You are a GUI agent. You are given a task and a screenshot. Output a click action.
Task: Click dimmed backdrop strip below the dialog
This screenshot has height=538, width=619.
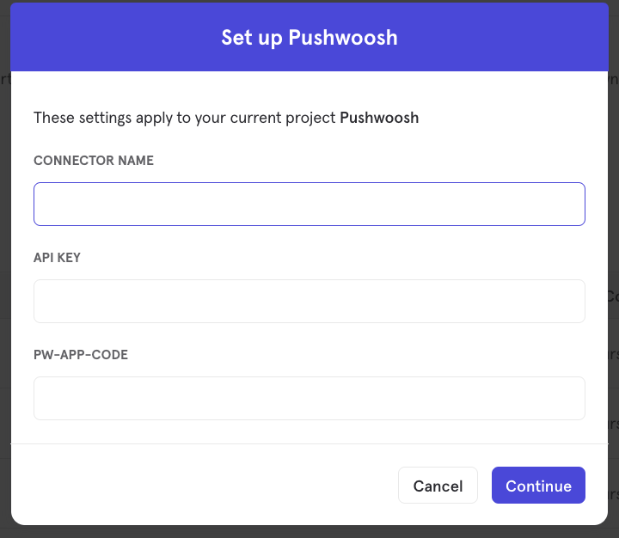tap(309, 532)
